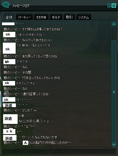
Task: Click the scroll down arrow button
Action: coord(114,145)
